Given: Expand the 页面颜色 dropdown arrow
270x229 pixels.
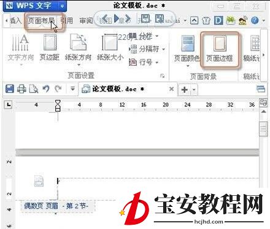Looking at the screenshot, I should 188,66.
